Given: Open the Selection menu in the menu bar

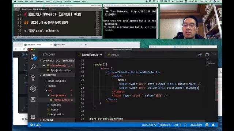Looking at the screenshot, I should point(39,1).
